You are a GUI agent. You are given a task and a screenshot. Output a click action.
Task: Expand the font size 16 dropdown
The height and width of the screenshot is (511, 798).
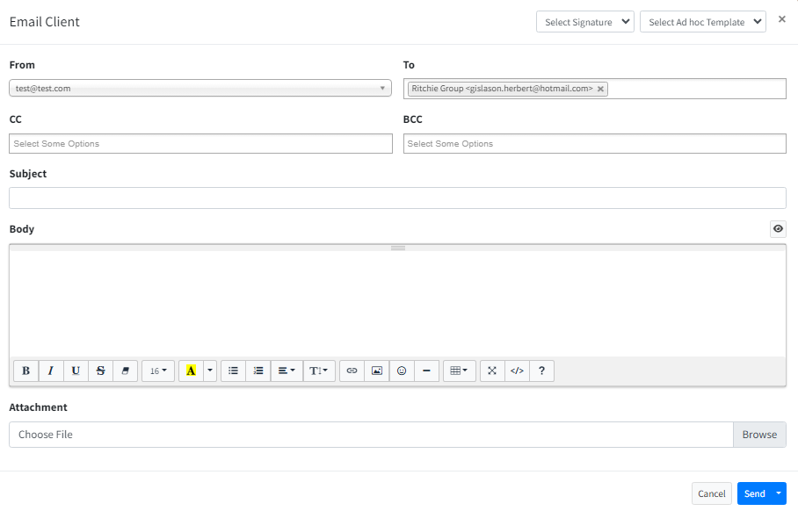(x=158, y=371)
